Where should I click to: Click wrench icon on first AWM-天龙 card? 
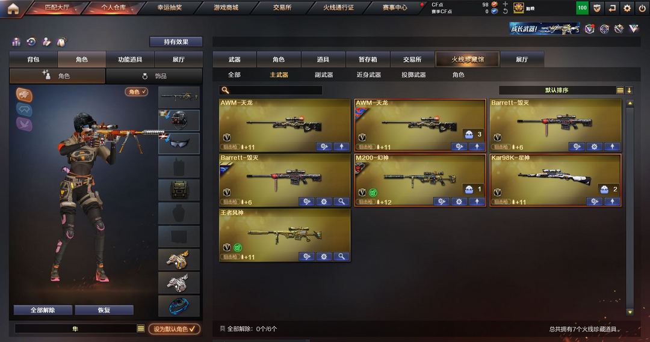pyautogui.click(x=324, y=147)
